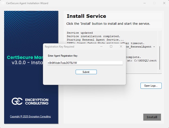Select 'Service installation completed.' log line
This screenshot has width=169, height=128.
click(93, 36)
